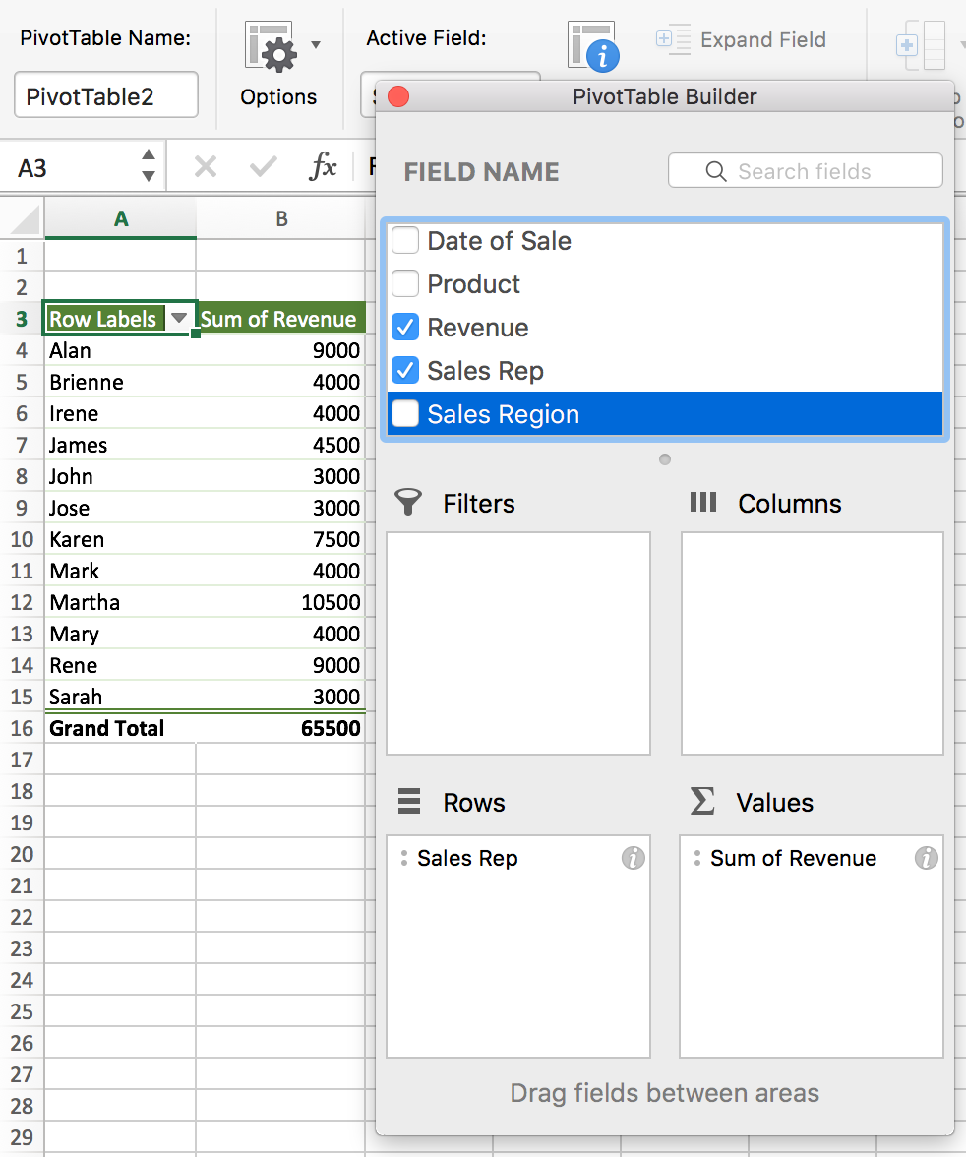Click the Rows list icon
The image size is (966, 1157).
pos(408,802)
